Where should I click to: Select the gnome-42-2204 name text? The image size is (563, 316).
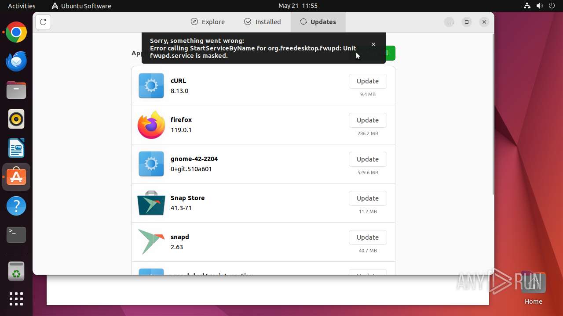[x=194, y=159]
